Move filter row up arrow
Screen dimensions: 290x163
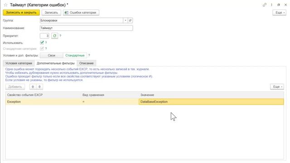point(33,86)
